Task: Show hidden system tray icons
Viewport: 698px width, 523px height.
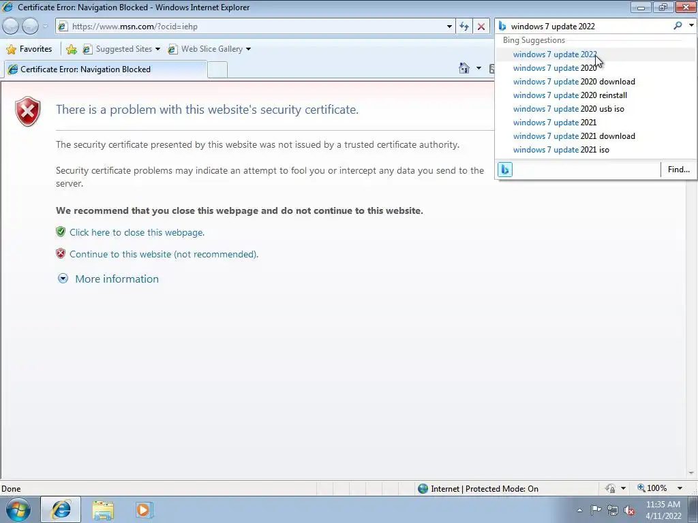Action: [x=579, y=510]
